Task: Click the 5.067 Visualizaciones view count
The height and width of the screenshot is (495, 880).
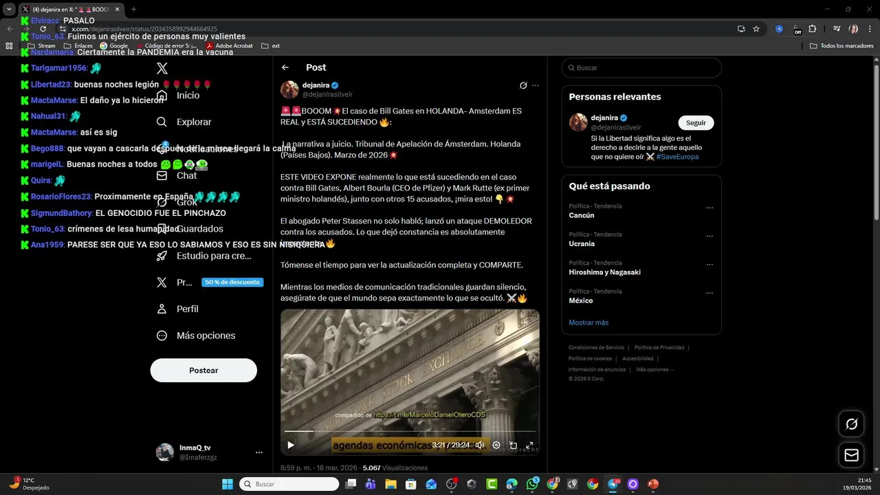Action: click(395, 468)
